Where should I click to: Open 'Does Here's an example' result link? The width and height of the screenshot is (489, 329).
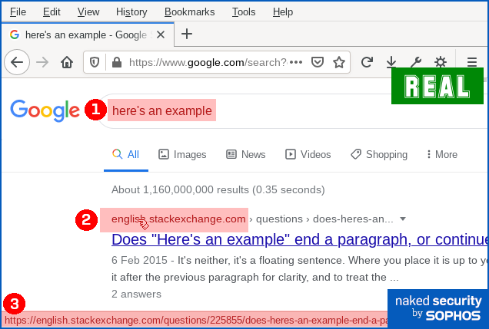click(x=300, y=239)
